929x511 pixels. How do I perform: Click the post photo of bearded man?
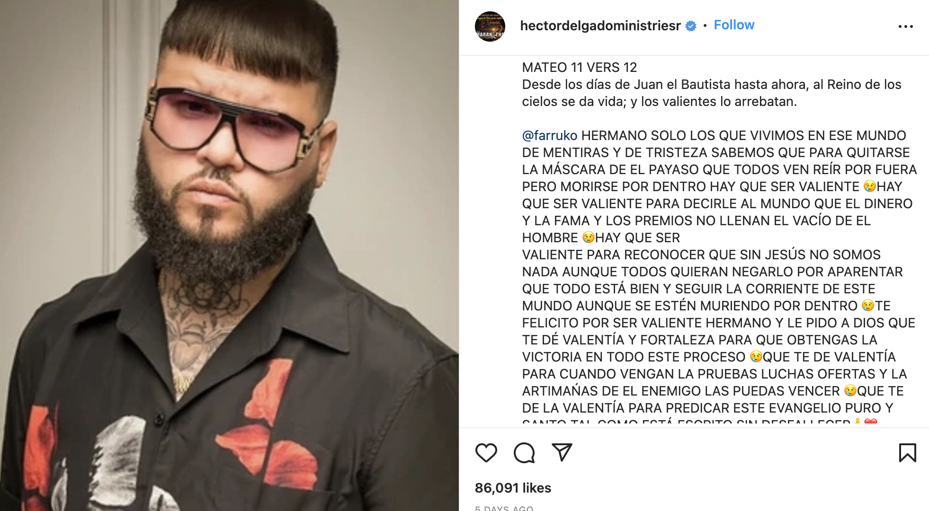pos(229,255)
